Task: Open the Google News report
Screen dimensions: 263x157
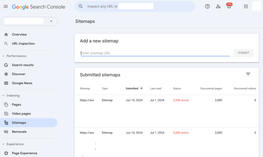Action: click(x=22, y=83)
